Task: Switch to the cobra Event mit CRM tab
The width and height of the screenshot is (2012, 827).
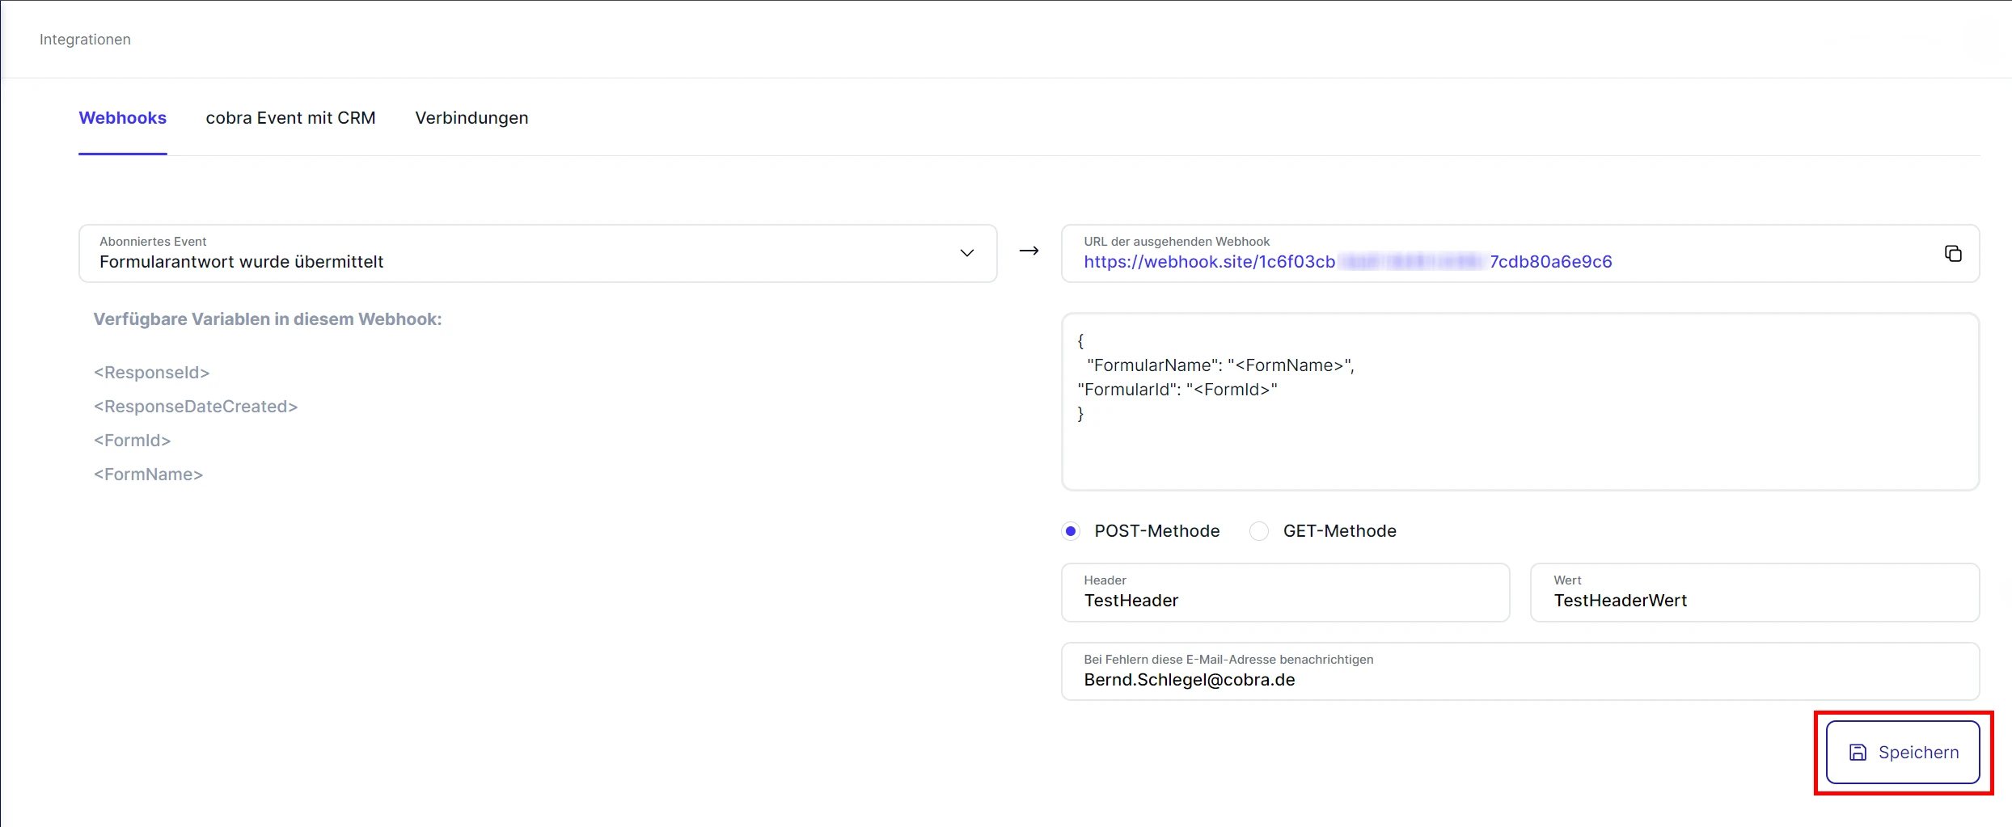Action: [x=290, y=118]
